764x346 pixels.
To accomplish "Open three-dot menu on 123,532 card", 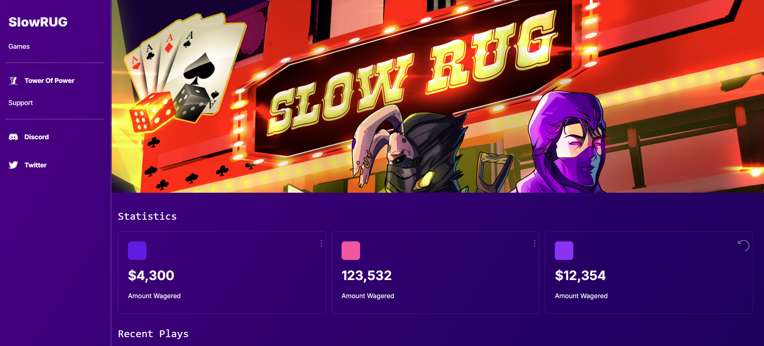I will click(x=535, y=243).
